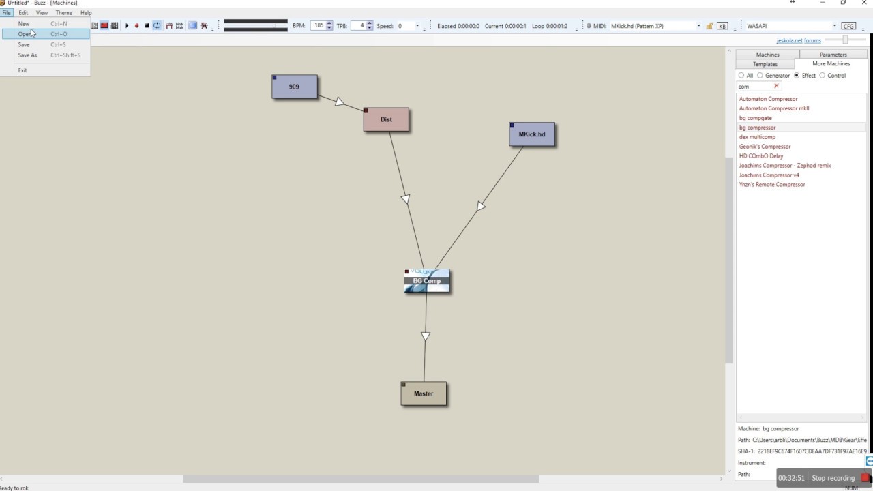Select the 909 machine box
Viewport: 873px width, 491px height.
click(x=295, y=87)
